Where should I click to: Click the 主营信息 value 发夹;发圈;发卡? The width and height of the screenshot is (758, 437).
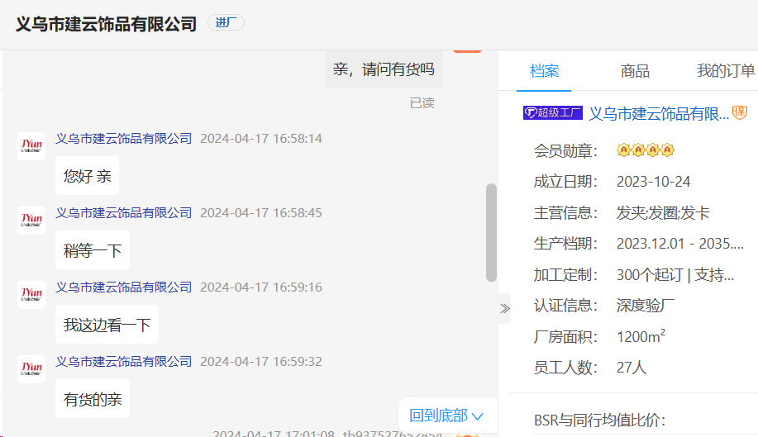663,212
